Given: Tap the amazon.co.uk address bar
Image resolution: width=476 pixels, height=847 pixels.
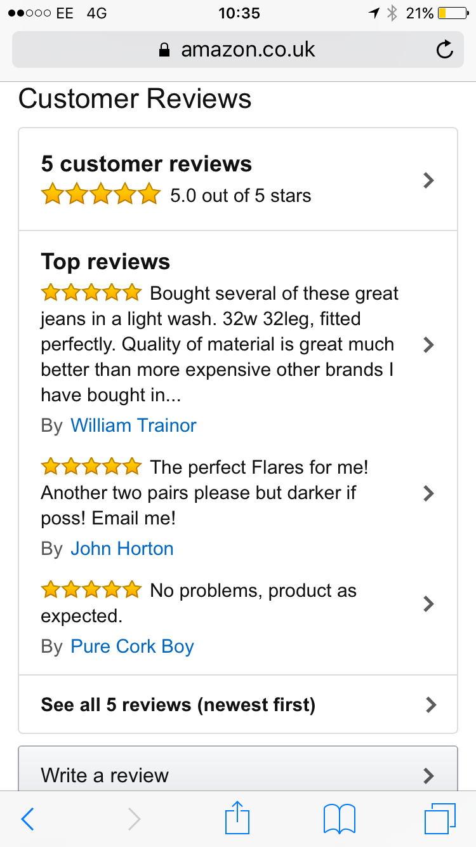Looking at the screenshot, I should 248,50.
